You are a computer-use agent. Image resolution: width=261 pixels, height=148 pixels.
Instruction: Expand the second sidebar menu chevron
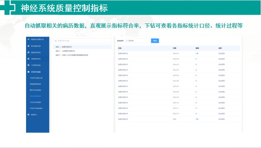46,46
